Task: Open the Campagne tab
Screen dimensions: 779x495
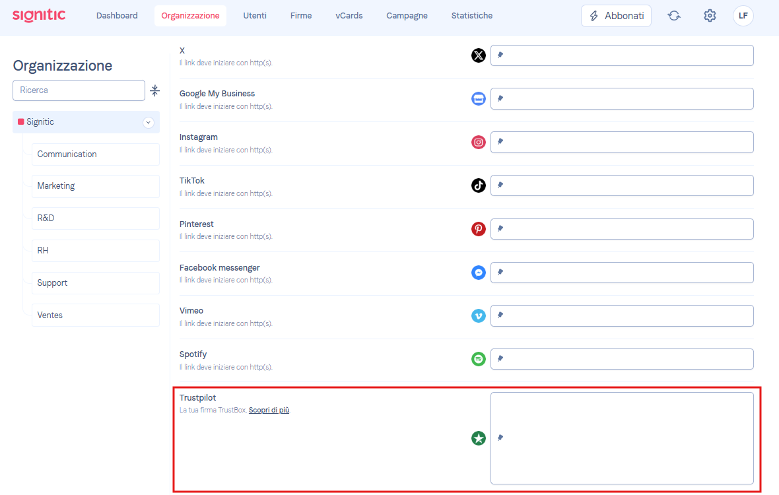Action: click(407, 16)
